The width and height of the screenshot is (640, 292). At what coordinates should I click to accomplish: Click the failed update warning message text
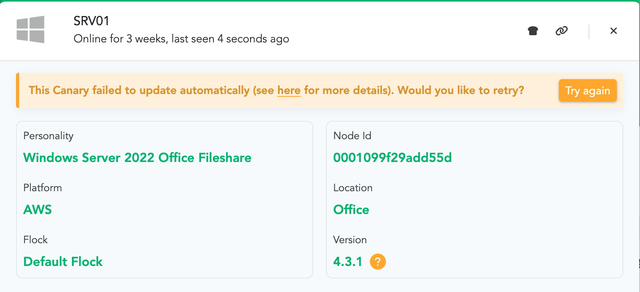(152, 90)
